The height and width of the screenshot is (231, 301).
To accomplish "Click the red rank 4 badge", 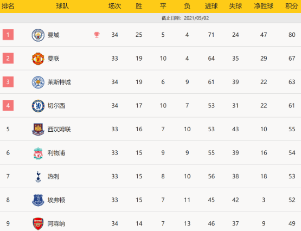I will (x=8, y=106).
